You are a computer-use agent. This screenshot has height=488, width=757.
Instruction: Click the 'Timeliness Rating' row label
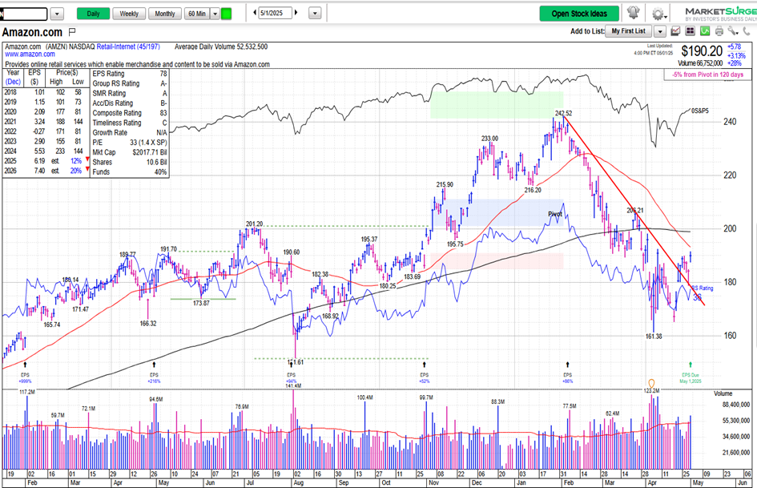pos(117,123)
